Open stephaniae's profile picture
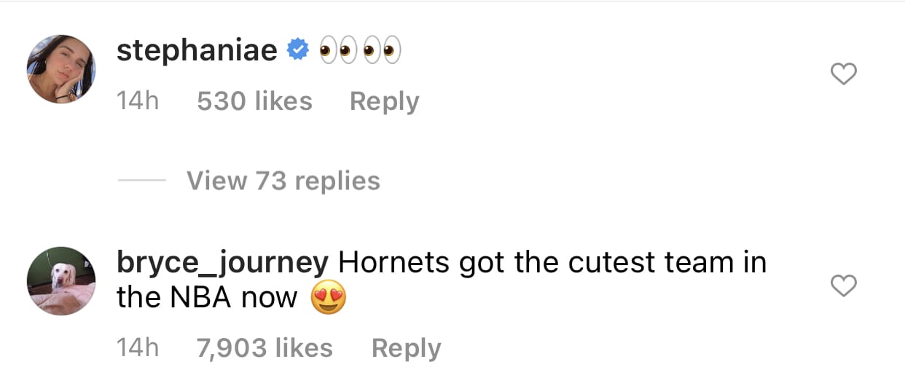905x386 pixels. point(61,68)
